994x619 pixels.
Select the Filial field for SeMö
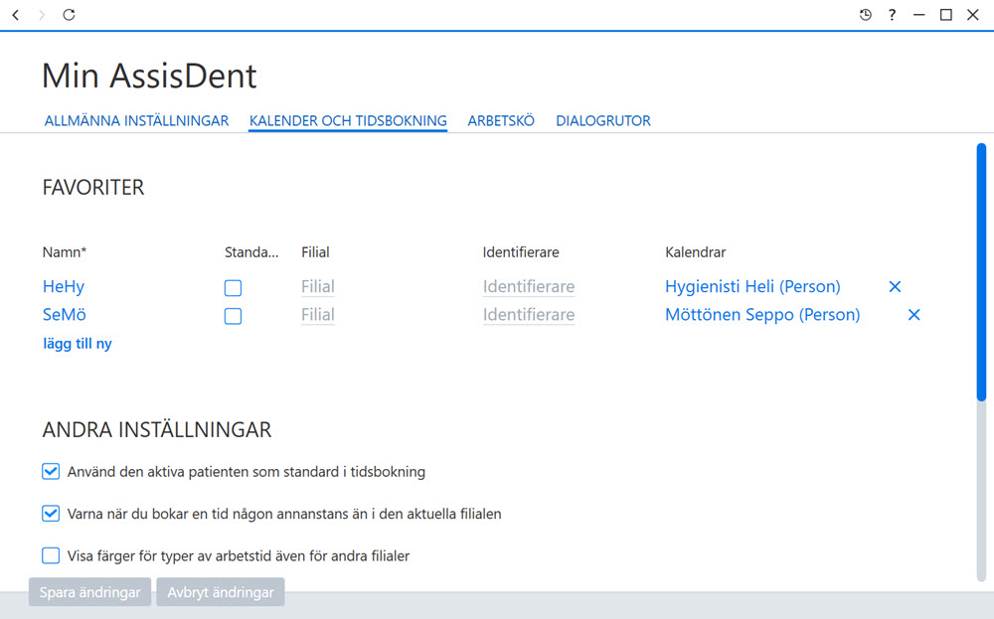[x=318, y=314]
